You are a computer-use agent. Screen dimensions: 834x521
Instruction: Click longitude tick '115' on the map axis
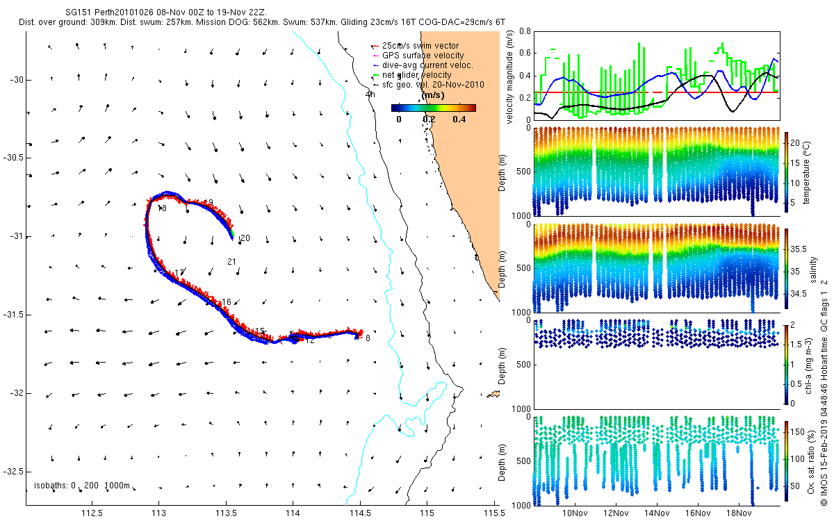pos(427,513)
